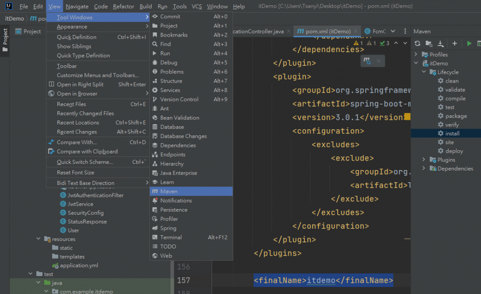Collapse the test folder in project tree

[x=31, y=273]
